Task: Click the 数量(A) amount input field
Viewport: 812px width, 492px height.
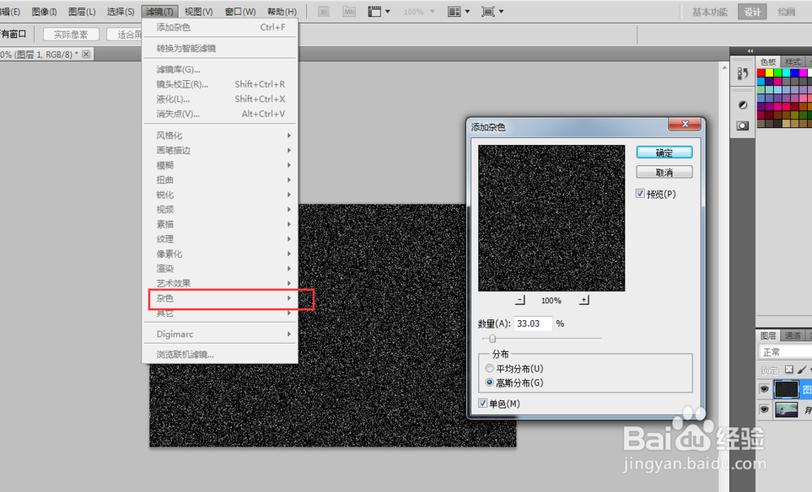Action: click(x=533, y=323)
